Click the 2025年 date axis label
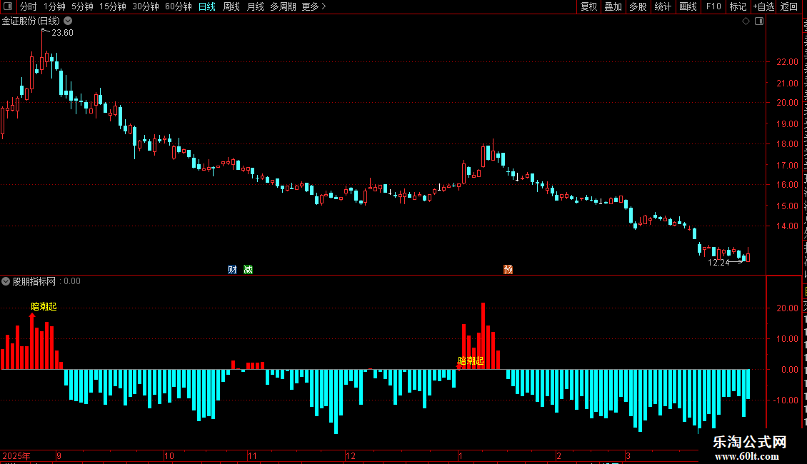807x464 pixels. (x=16, y=455)
